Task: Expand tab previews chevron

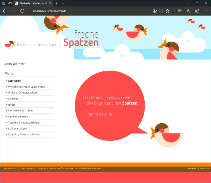Action: (63, 3)
